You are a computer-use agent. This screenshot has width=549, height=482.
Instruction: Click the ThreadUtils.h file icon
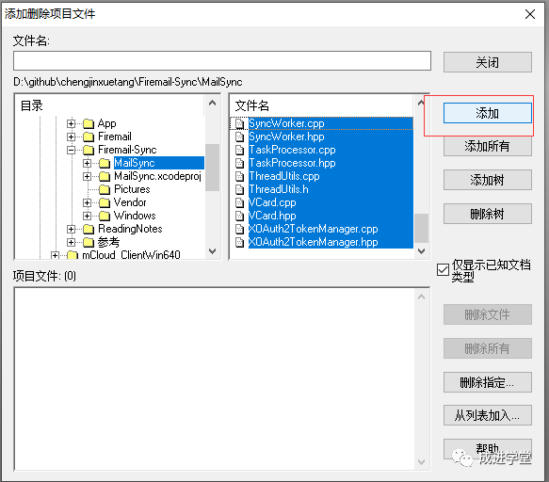pos(240,189)
